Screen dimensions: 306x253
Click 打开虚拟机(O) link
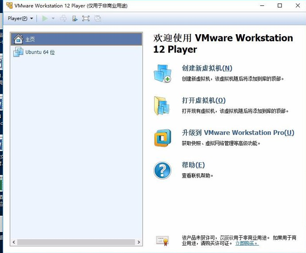pos(204,100)
